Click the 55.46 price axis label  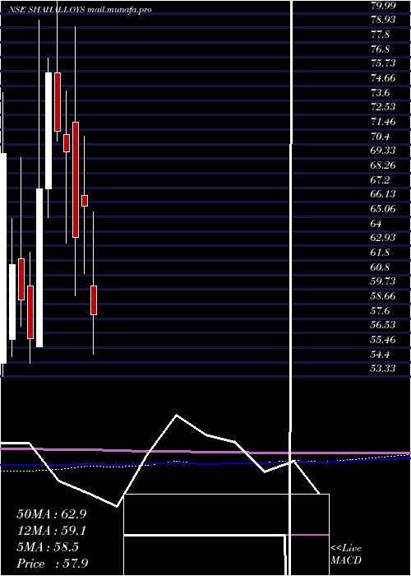[383, 340]
